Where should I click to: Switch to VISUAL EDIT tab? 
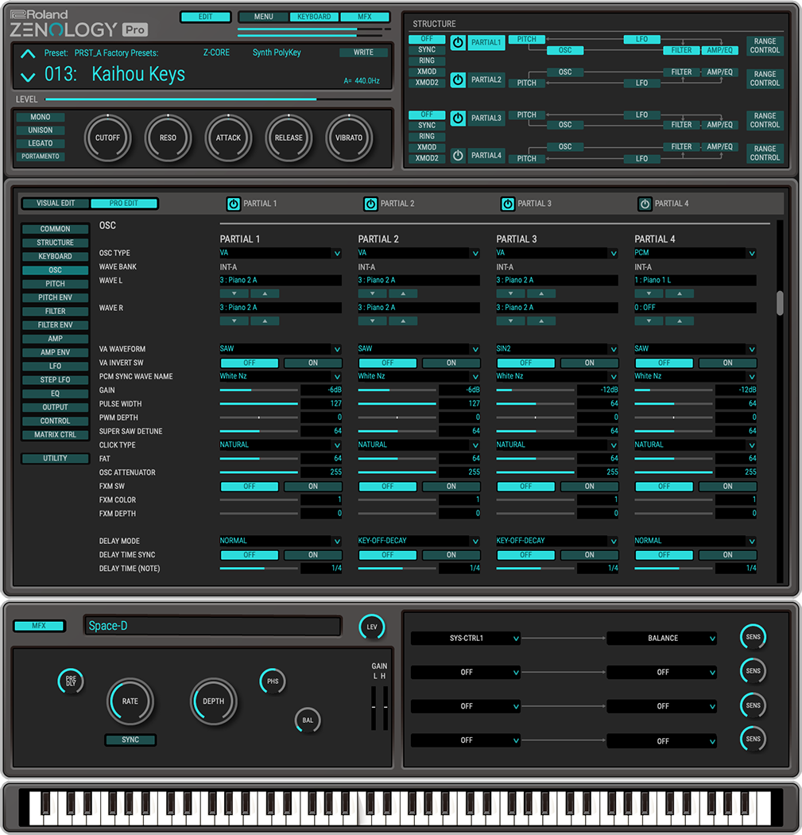tap(56, 204)
